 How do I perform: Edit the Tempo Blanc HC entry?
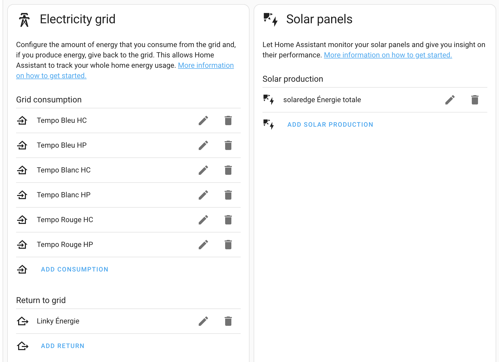(x=203, y=170)
